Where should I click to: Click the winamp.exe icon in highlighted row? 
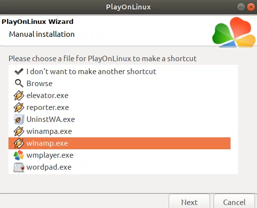click(x=19, y=143)
